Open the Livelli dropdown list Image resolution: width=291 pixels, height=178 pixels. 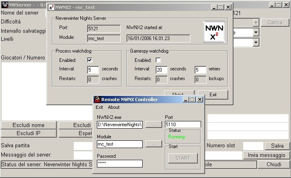click(x=256, y=42)
